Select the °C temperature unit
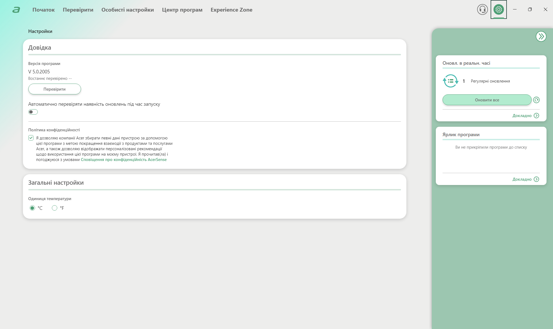This screenshot has height=329, width=553. pyautogui.click(x=32, y=208)
